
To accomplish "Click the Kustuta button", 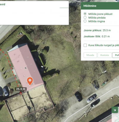I will [x=105, y=55].
